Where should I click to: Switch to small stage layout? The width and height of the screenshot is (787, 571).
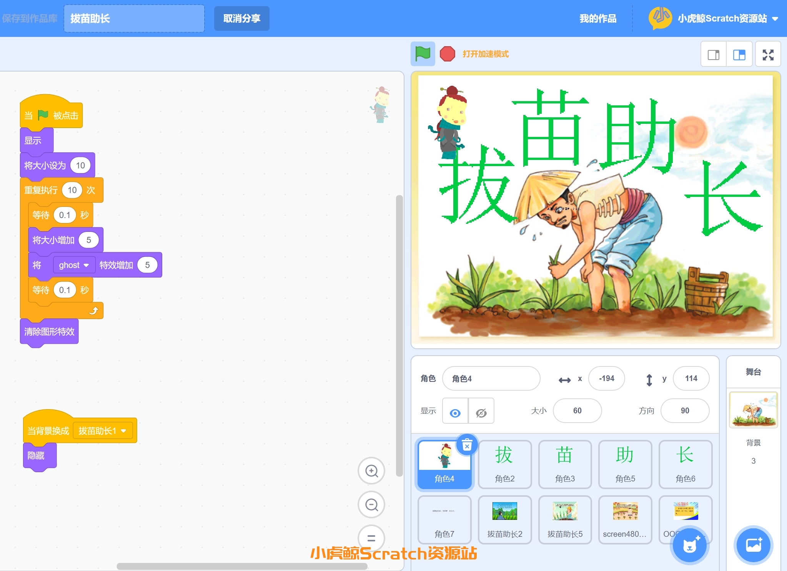[x=714, y=55]
